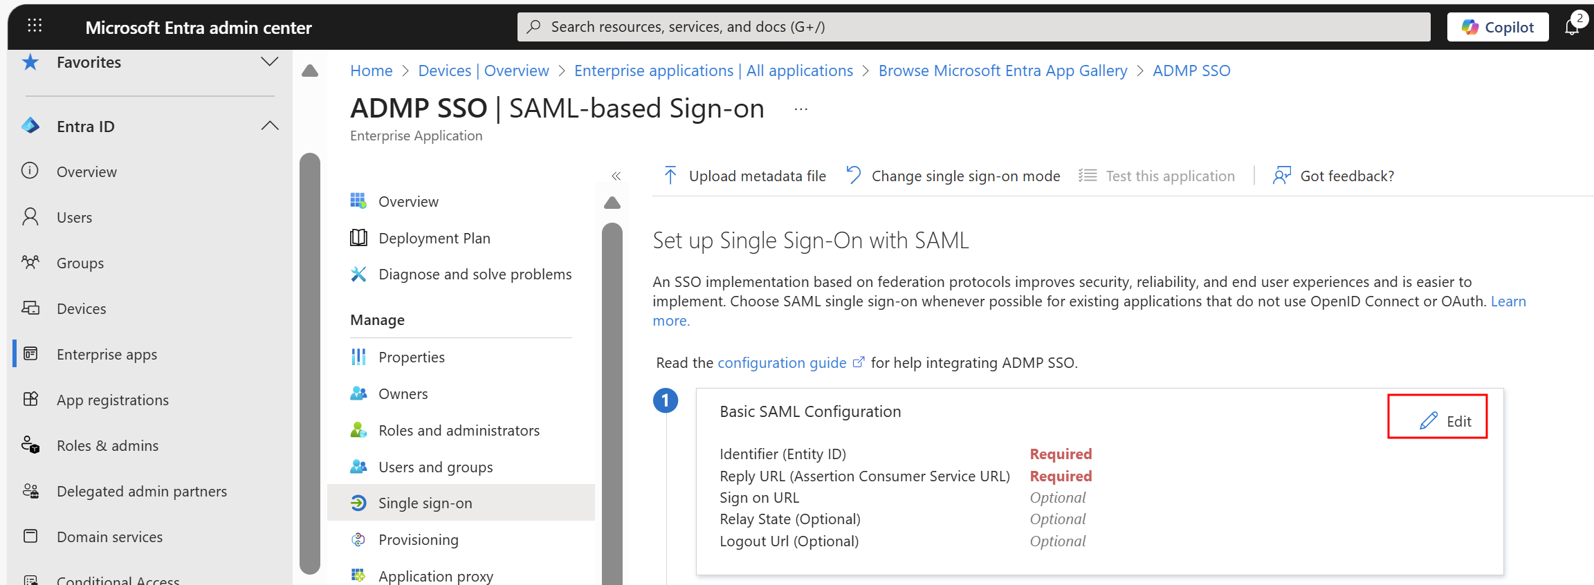The width and height of the screenshot is (1594, 585).
Task: Open the more options ellipsis beside page title
Action: pos(801,109)
